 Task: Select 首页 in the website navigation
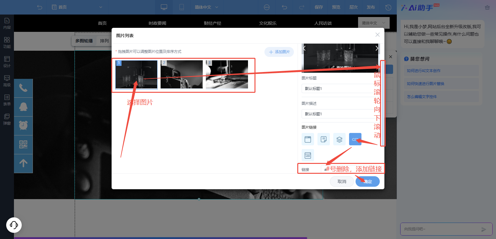click(x=102, y=23)
